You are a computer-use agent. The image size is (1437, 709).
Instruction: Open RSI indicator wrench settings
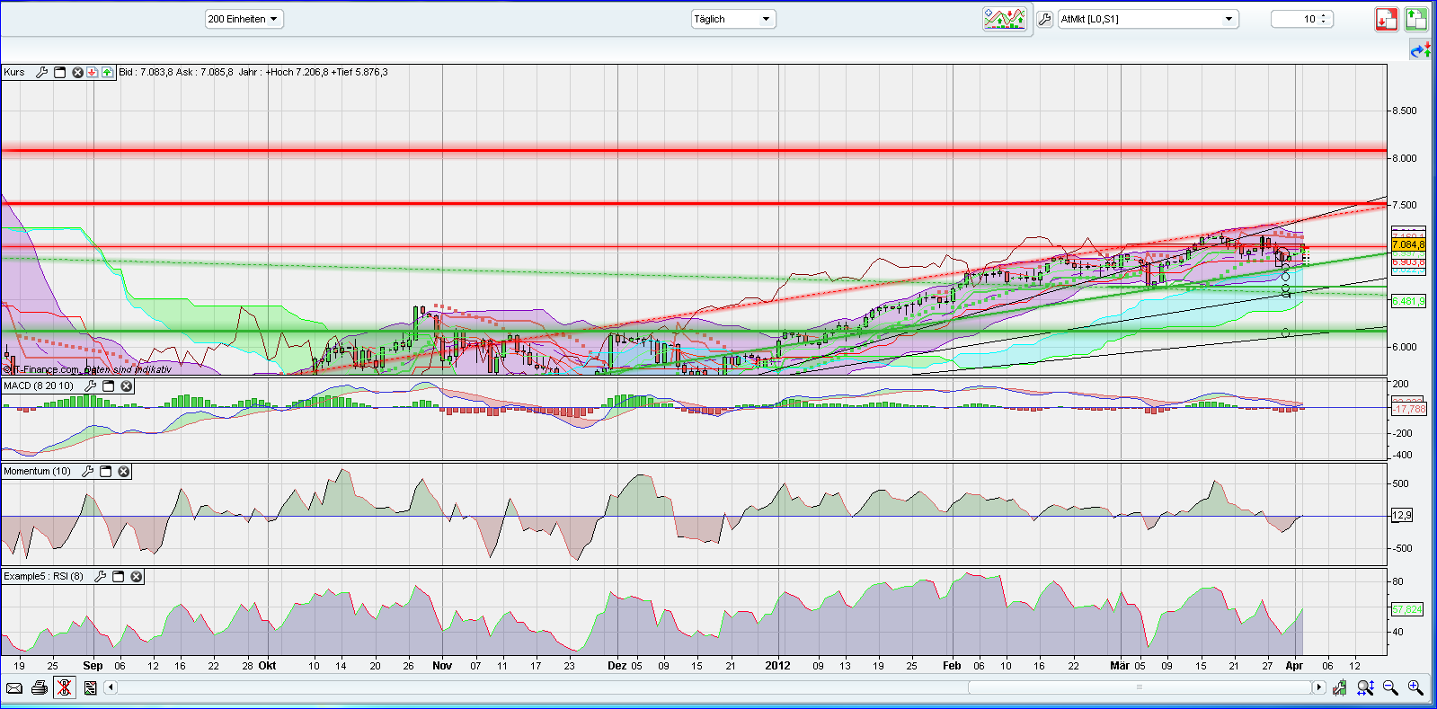(100, 577)
